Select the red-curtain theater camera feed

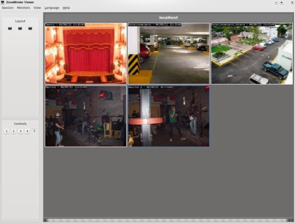pyautogui.click(x=86, y=54)
